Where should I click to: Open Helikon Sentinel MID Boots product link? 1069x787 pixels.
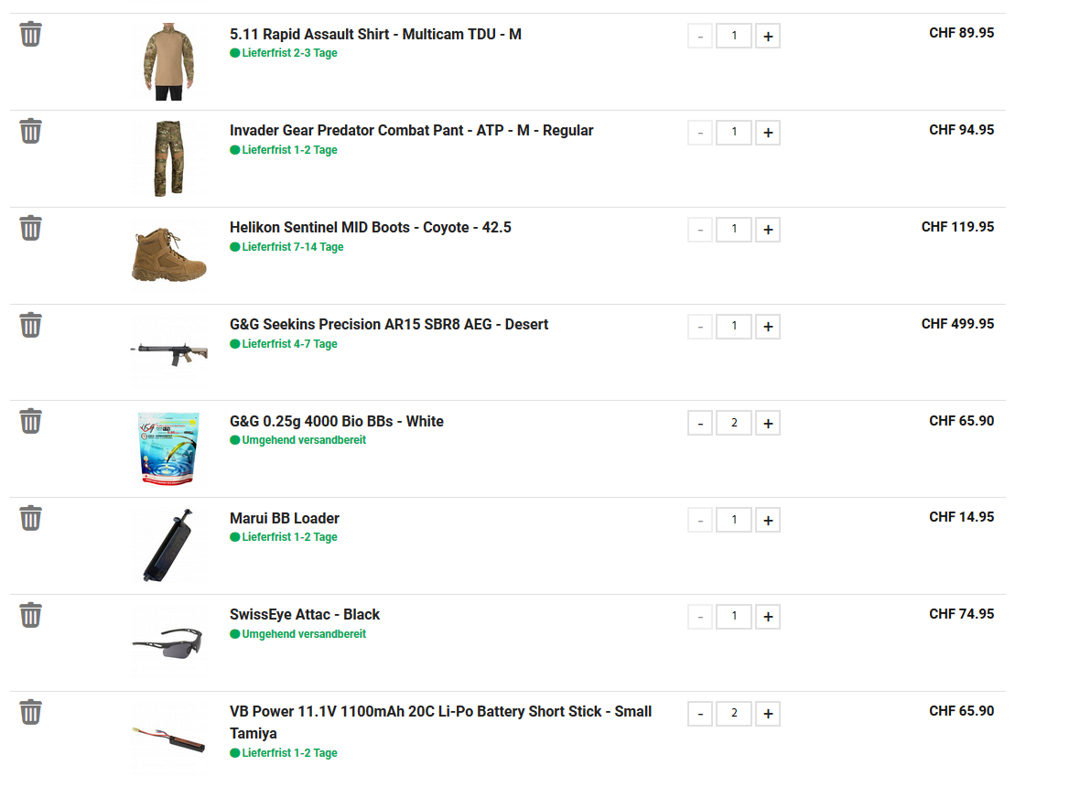click(x=370, y=227)
